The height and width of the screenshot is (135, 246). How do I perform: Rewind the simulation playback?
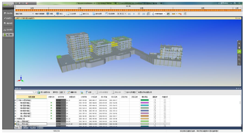[x=129, y=14]
